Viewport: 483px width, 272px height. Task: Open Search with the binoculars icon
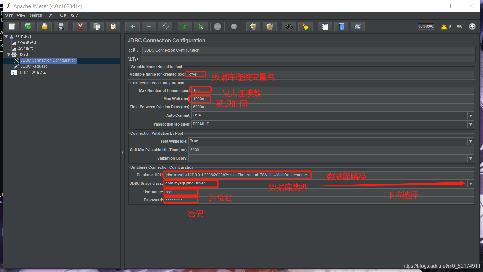click(x=289, y=27)
